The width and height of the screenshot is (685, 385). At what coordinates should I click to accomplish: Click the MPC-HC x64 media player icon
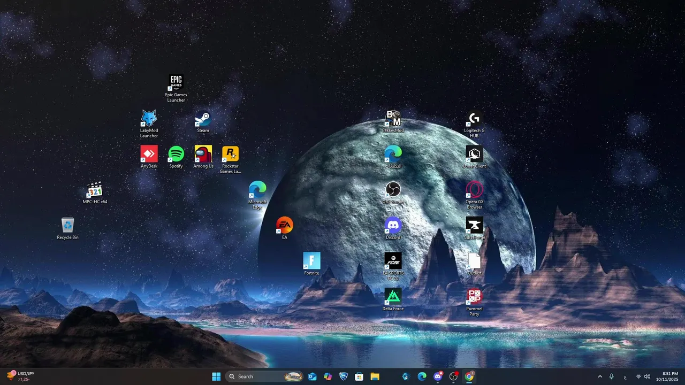point(95,193)
